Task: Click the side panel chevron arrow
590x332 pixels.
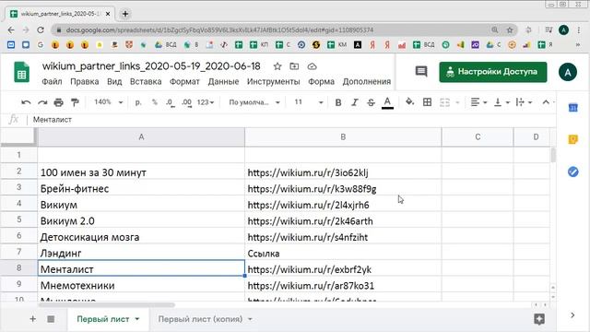Action: point(572,315)
